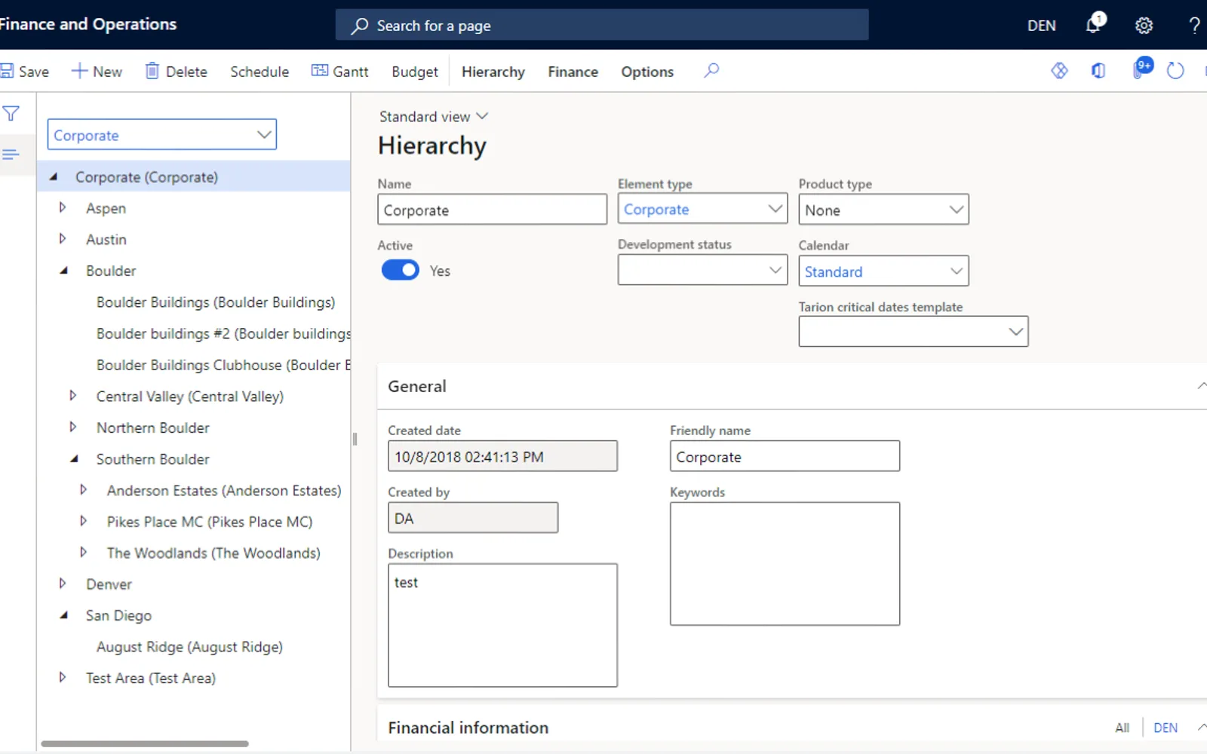
Task: Open the Standard view selector
Action: click(x=434, y=117)
